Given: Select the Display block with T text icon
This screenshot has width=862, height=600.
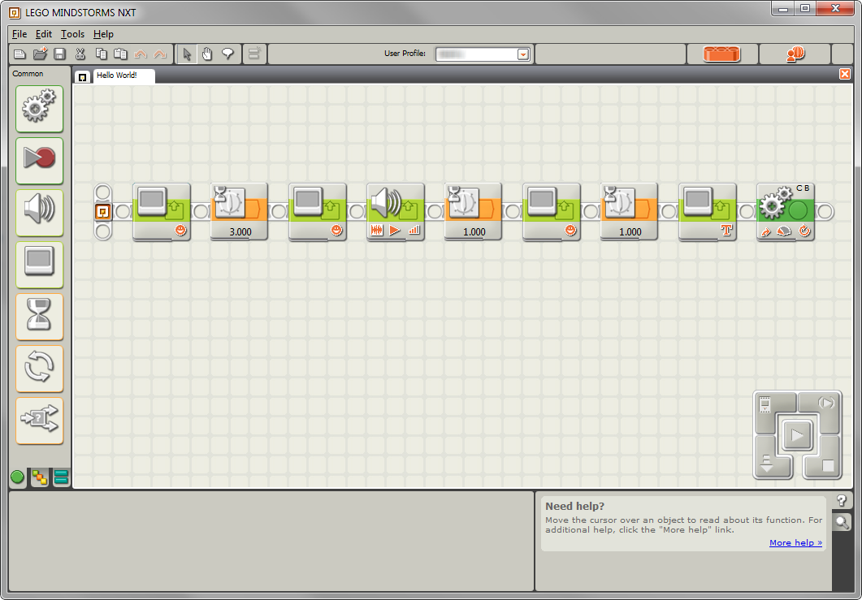Looking at the screenshot, I should (708, 212).
